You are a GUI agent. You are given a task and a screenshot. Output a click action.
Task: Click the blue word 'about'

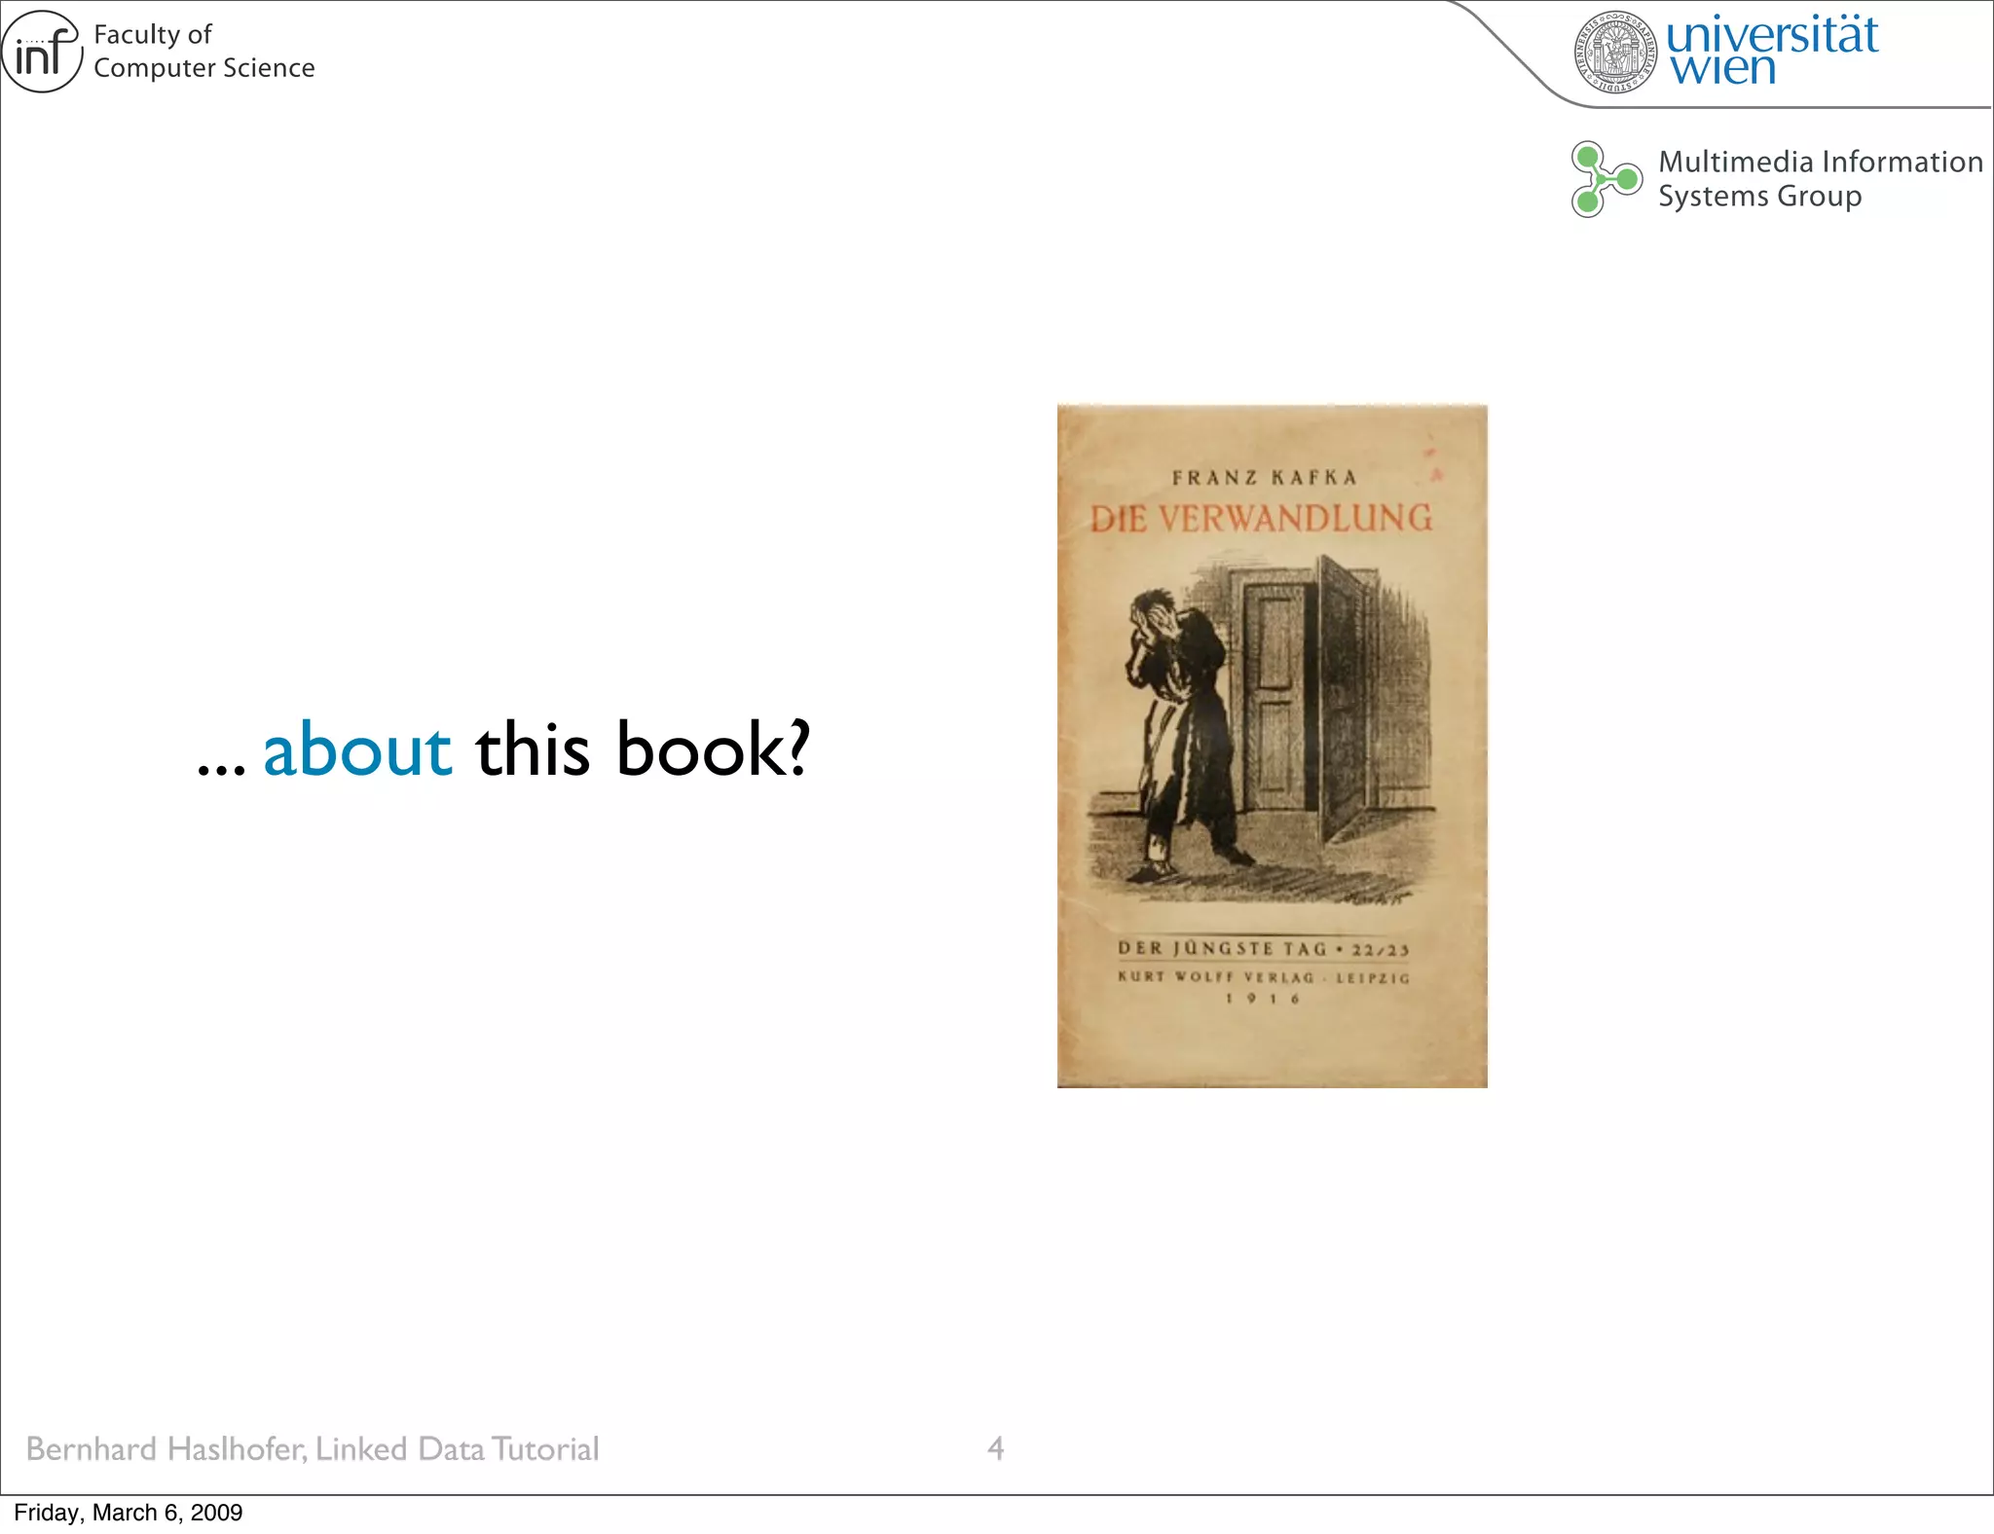click(357, 749)
